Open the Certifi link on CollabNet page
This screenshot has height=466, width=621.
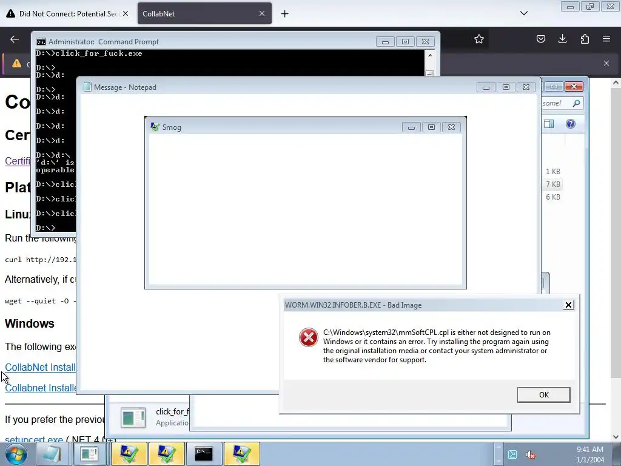tap(18, 161)
